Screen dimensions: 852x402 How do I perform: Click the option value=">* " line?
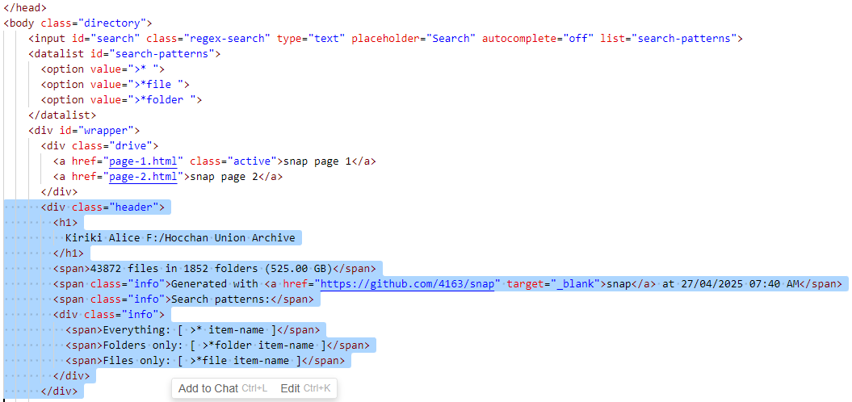tap(102, 69)
